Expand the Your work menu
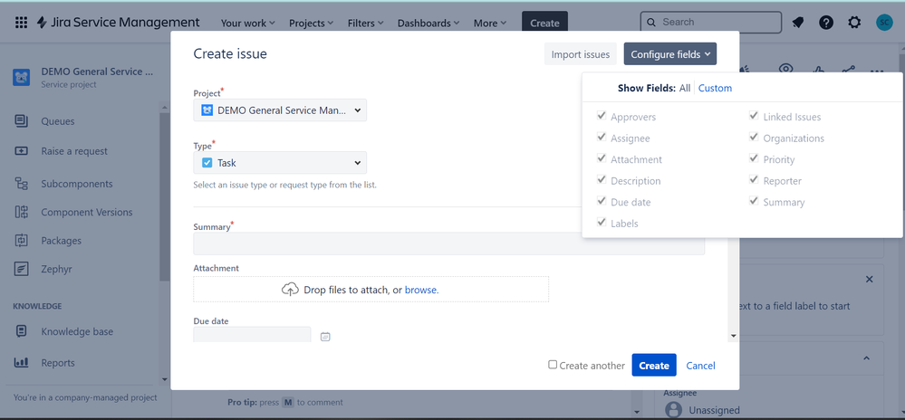This screenshot has height=420, width=905. click(247, 23)
